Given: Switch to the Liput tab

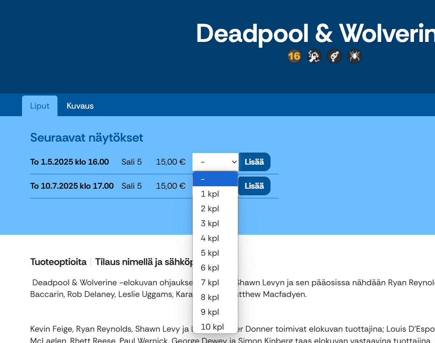Looking at the screenshot, I should [40, 106].
